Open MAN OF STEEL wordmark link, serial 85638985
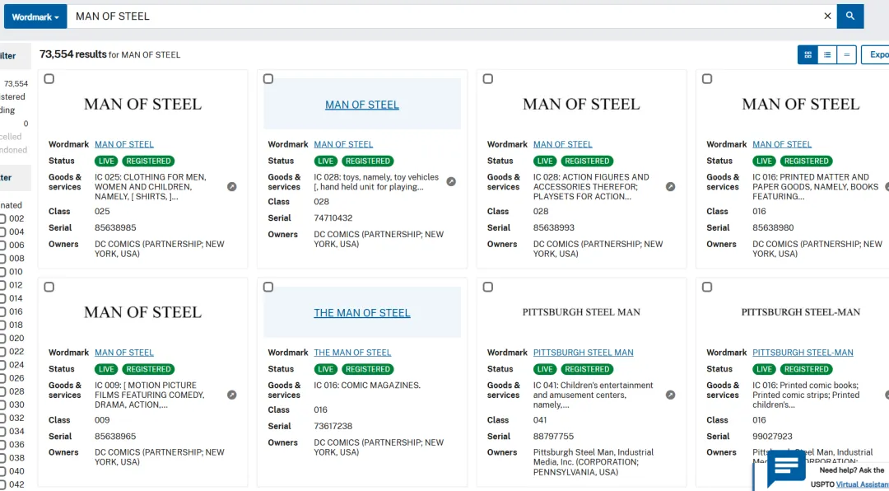Screen dimensions: 889x491 pyautogui.click(x=124, y=144)
